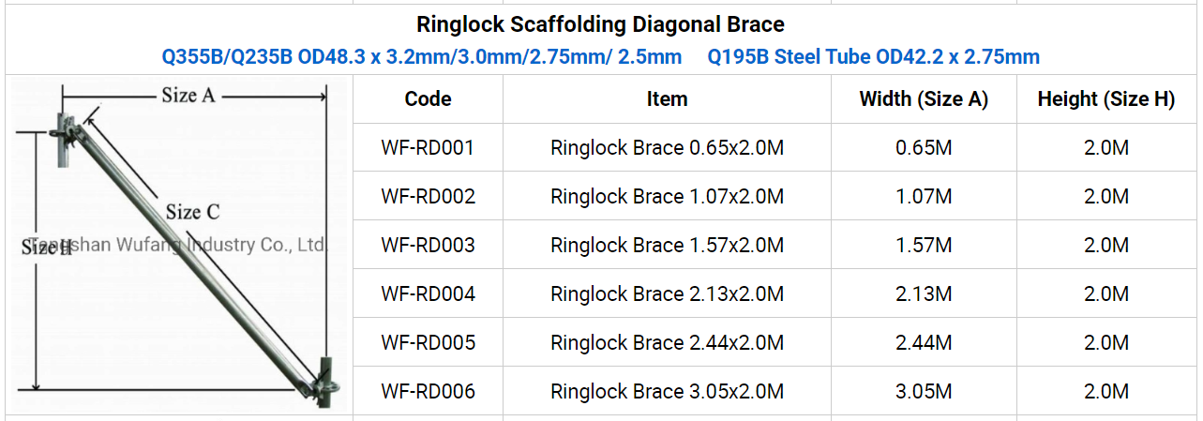Select the Ringlock Brace 2.44x2.0M item

667,342
